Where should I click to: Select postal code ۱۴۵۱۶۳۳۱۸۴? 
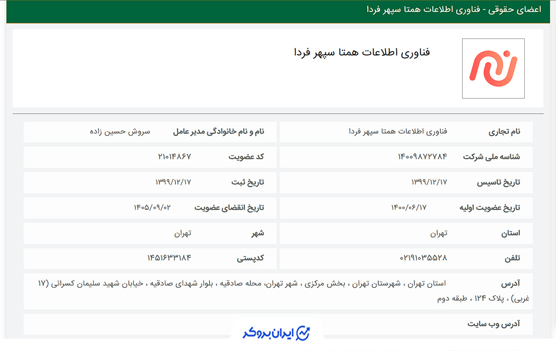click(x=169, y=258)
